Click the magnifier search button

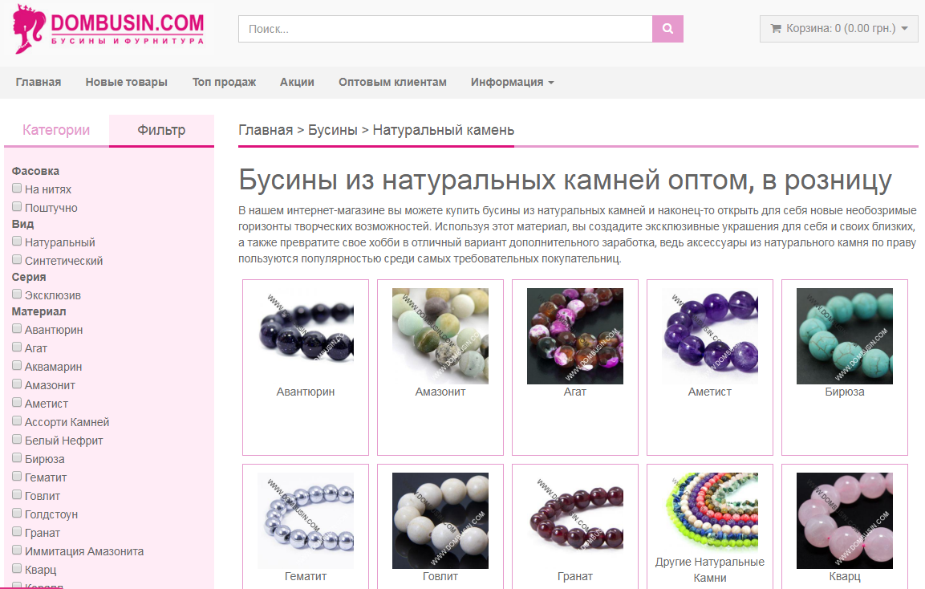(667, 29)
